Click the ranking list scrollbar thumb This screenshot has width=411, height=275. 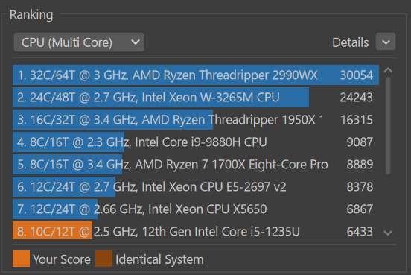pyautogui.click(x=388, y=125)
